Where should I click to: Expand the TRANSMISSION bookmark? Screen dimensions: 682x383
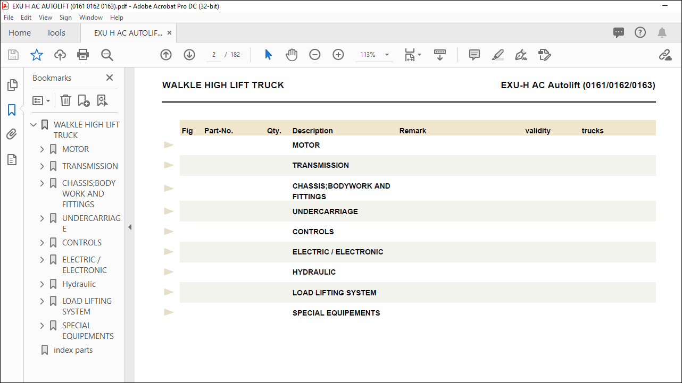coord(43,166)
